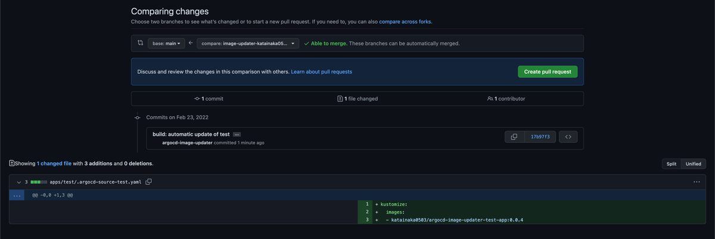
Task: Open commit 'build: automatic update of test'
Action: 191,134
